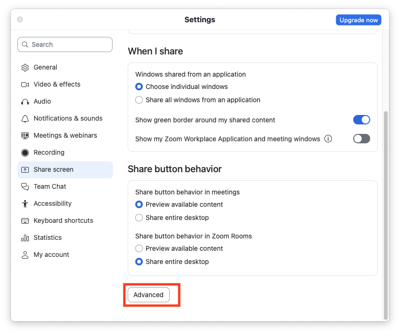This screenshot has height=334, width=400.
Task: Click the Upgrade now button
Action: point(358,19)
